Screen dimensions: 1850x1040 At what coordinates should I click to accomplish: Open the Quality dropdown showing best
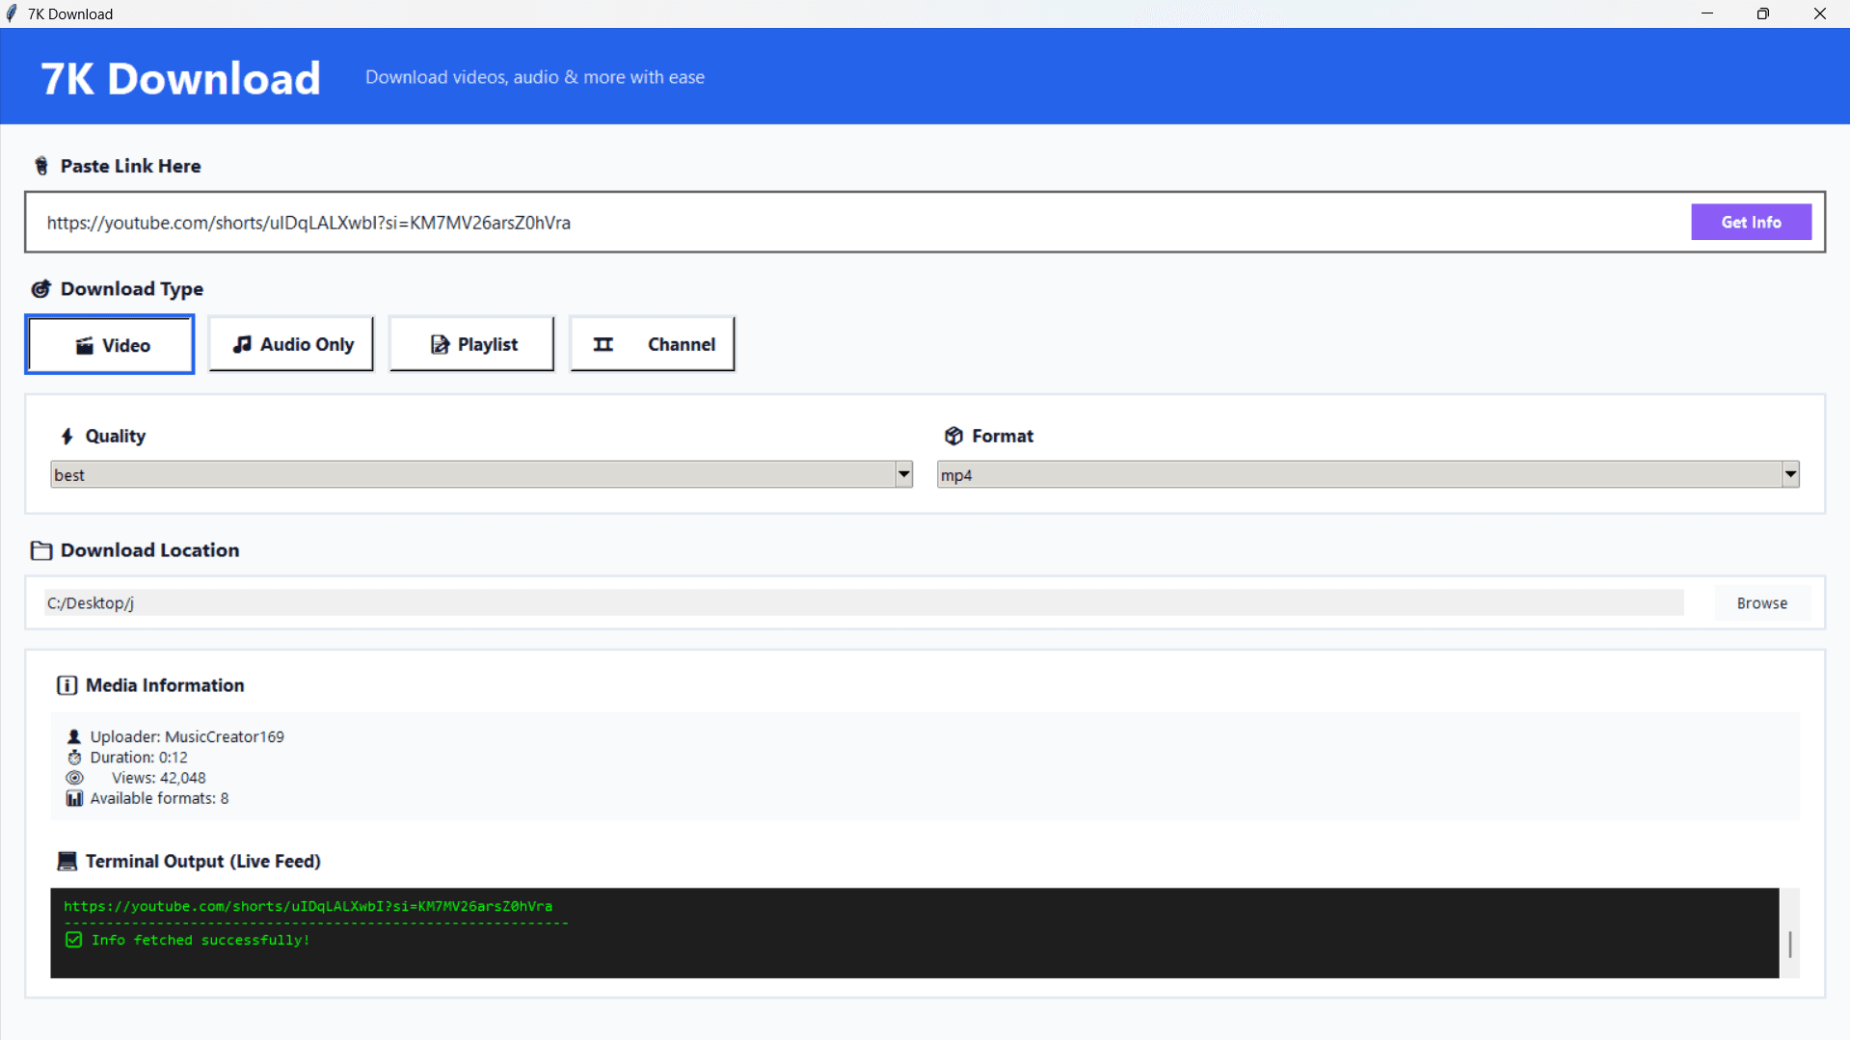click(x=481, y=474)
